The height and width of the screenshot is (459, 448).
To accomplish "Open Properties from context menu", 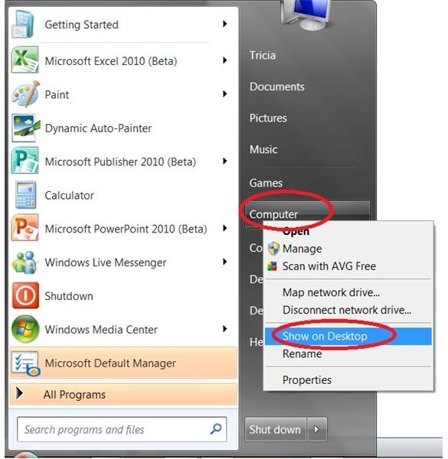I will tap(348, 379).
